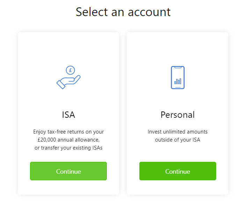Click 'Enjoy tax-free returns on your' text
249x202 pixels.
tap(68, 132)
